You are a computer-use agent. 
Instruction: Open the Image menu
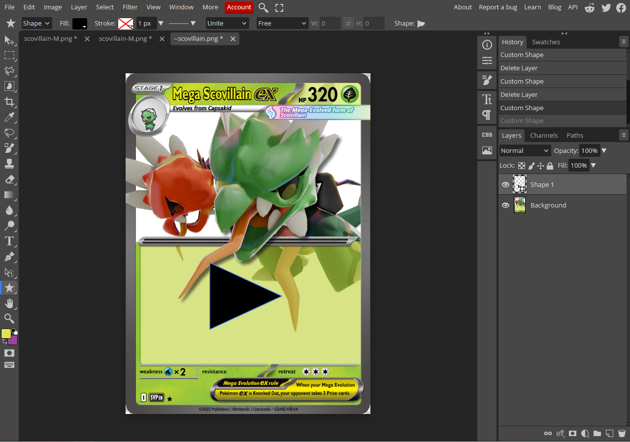point(53,7)
